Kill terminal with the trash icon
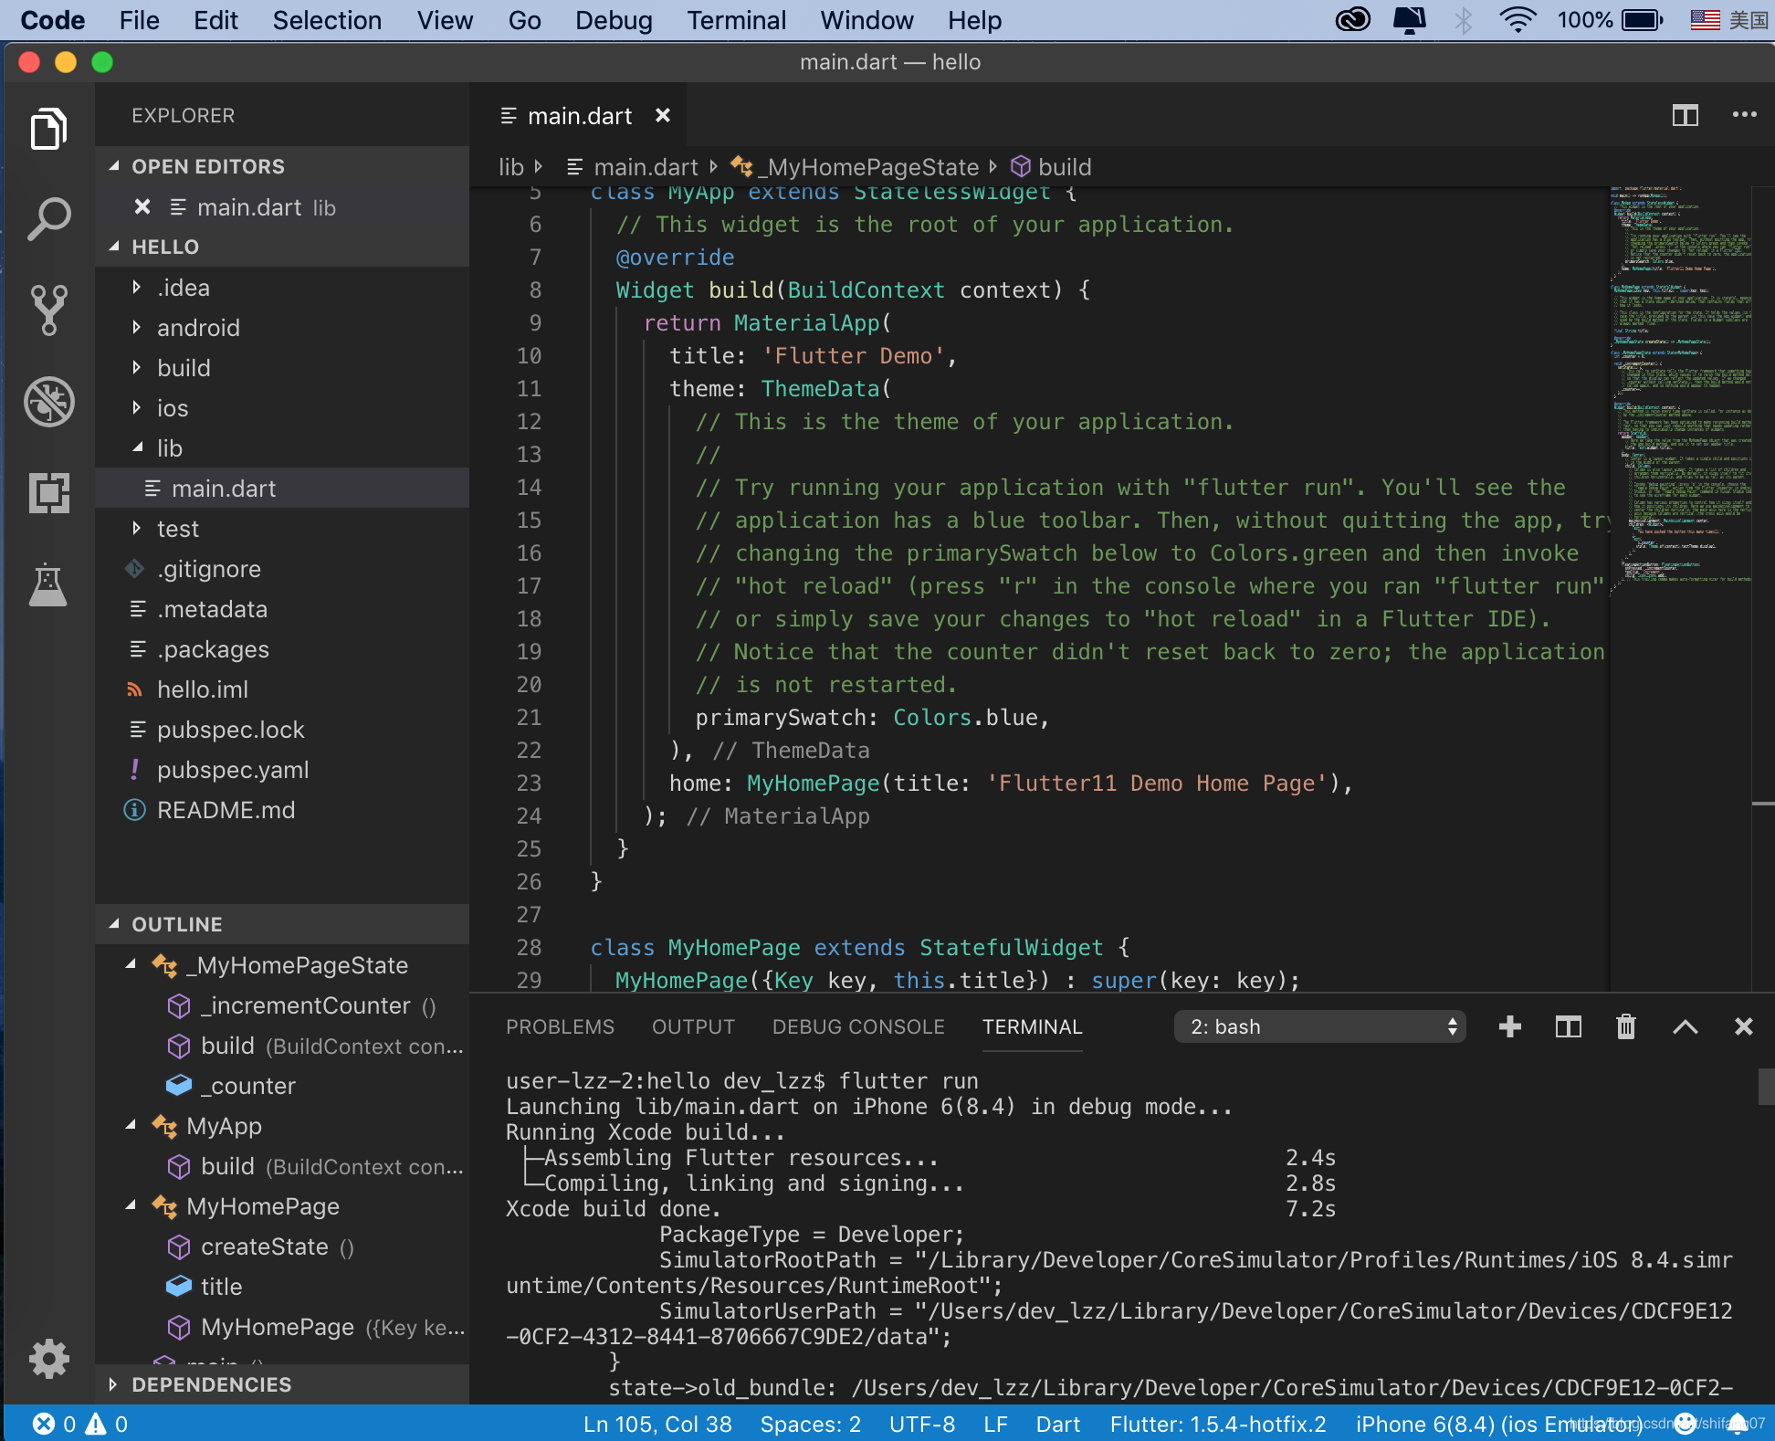This screenshot has height=1441, width=1775. click(1626, 1026)
